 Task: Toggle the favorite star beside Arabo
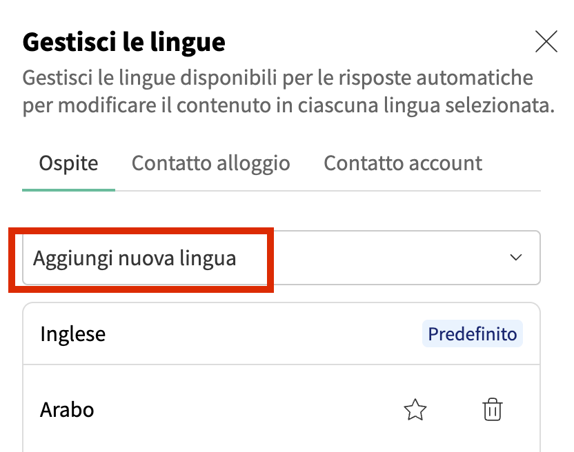[415, 409]
